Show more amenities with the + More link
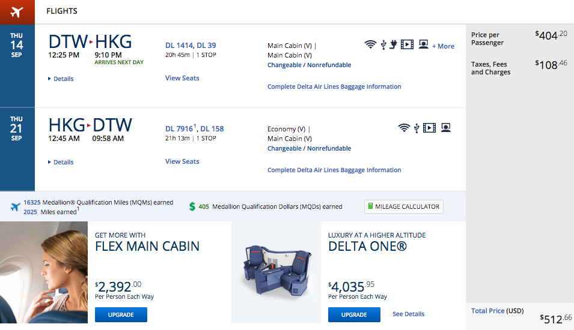 [x=443, y=46]
